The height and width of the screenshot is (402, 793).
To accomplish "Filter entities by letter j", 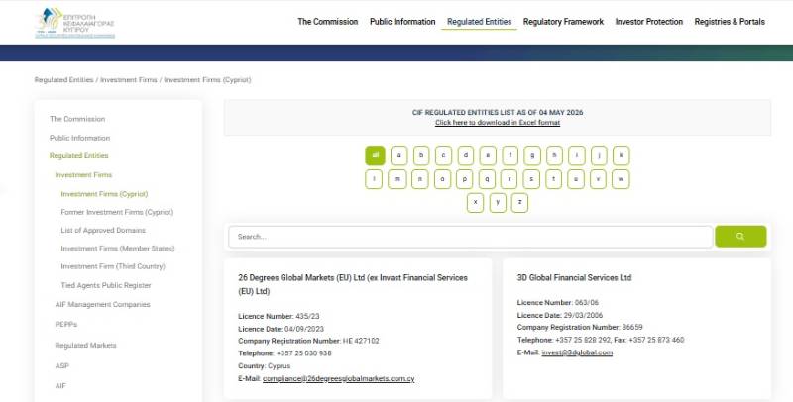I will point(599,155).
